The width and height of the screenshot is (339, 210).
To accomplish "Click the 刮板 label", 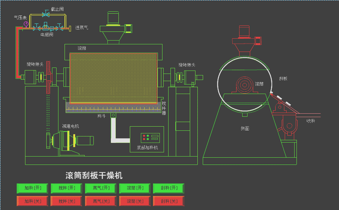I will tap(283, 78).
